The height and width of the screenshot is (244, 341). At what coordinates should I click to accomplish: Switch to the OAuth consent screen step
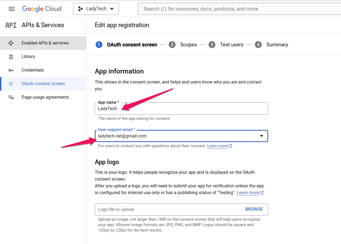(132, 45)
